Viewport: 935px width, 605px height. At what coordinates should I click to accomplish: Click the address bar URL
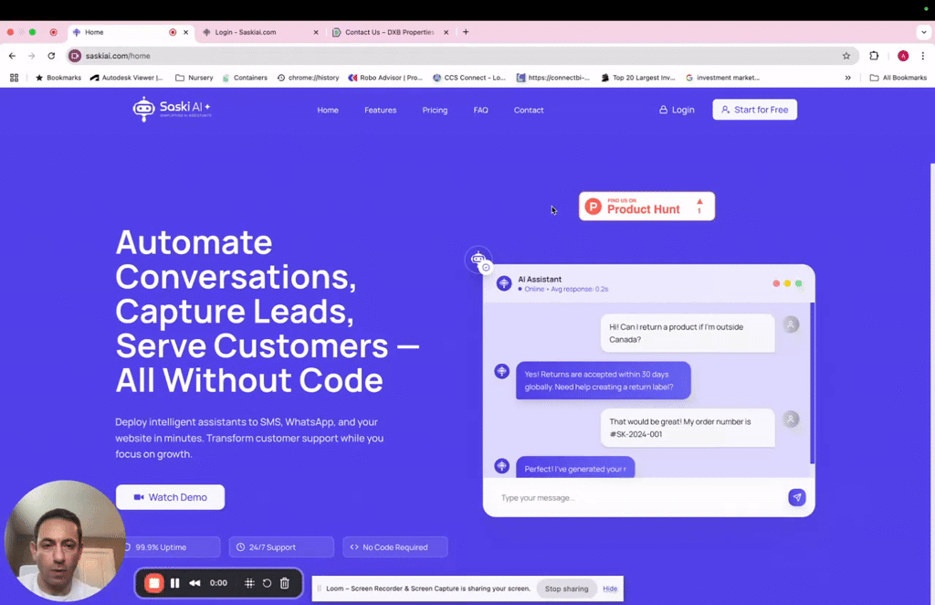tap(118, 56)
